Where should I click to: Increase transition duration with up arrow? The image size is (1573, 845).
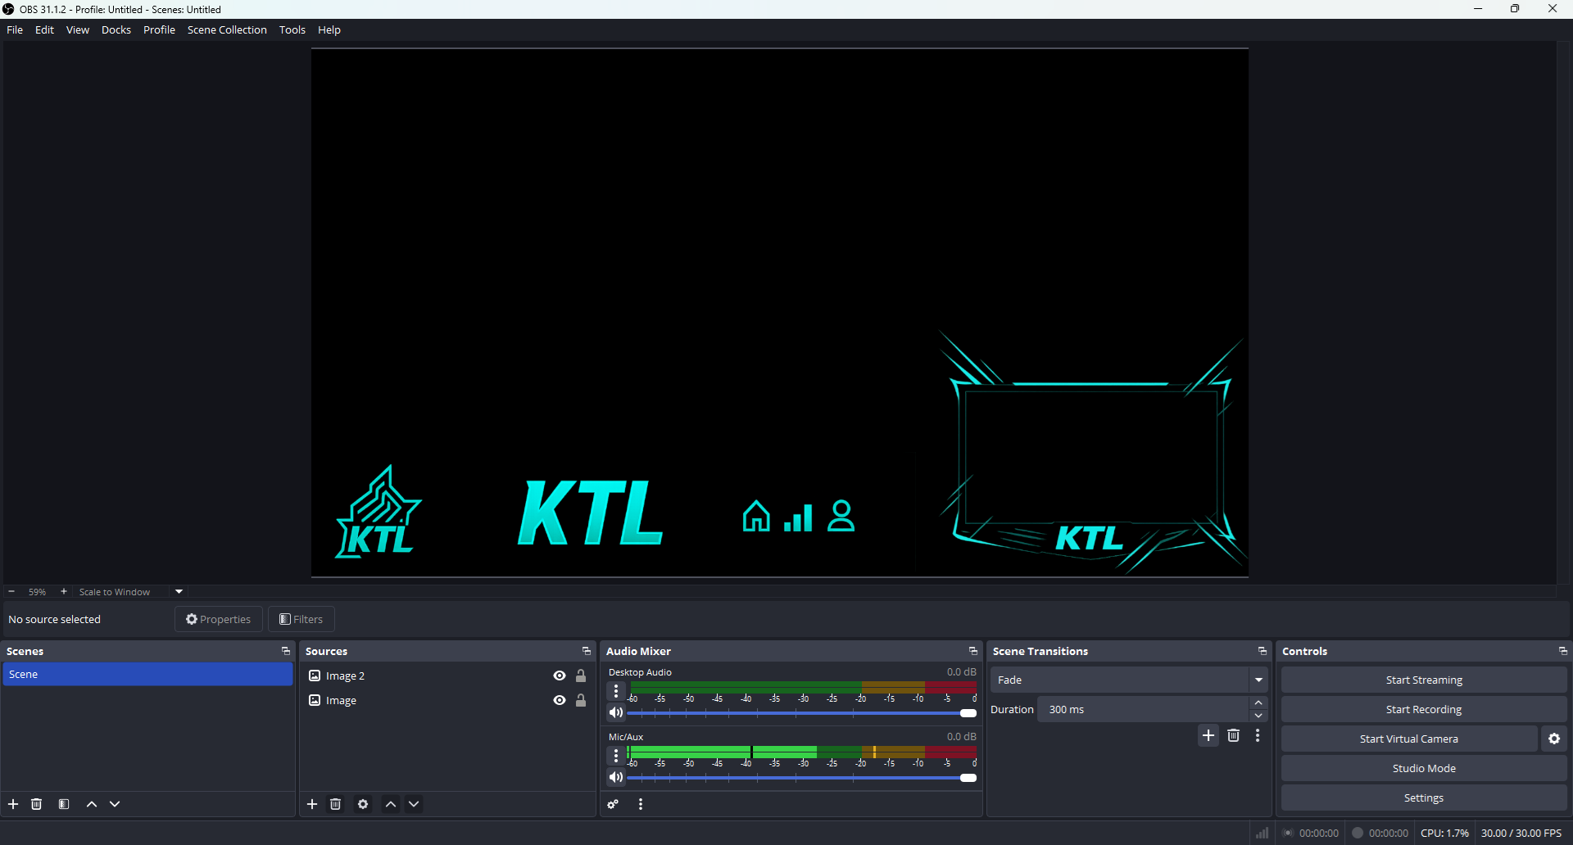pos(1259,703)
